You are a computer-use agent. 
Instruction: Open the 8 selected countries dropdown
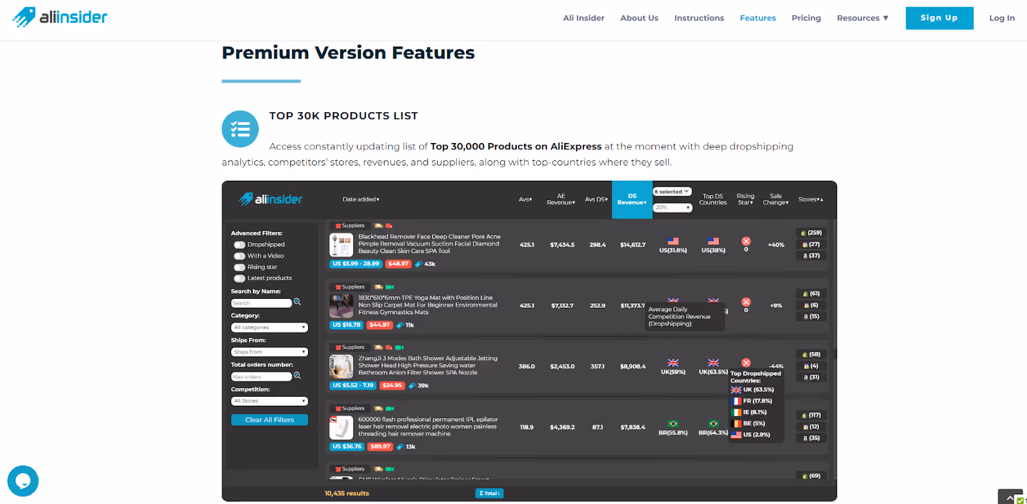pos(672,192)
